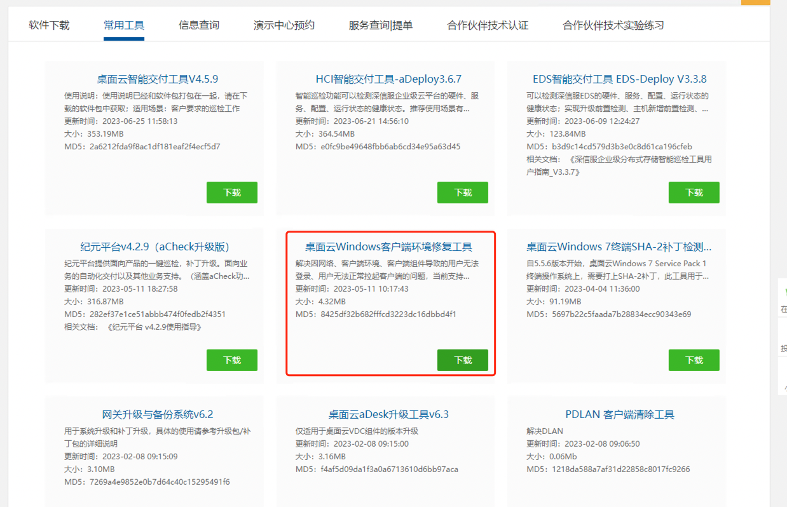
Task: Download 桌面云Windows客户端环境修复工具
Action: [463, 360]
